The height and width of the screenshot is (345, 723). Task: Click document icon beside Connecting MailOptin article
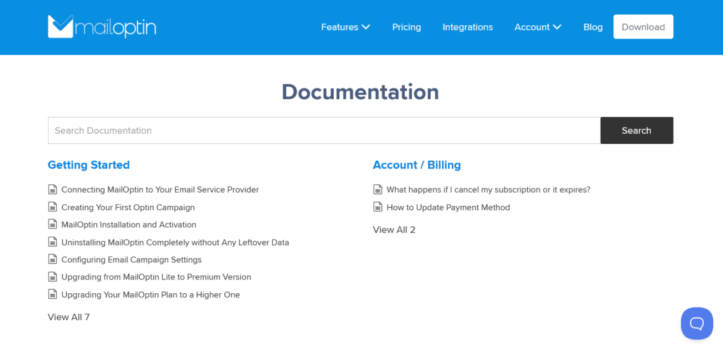pyautogui.click(x=52, y=189)
